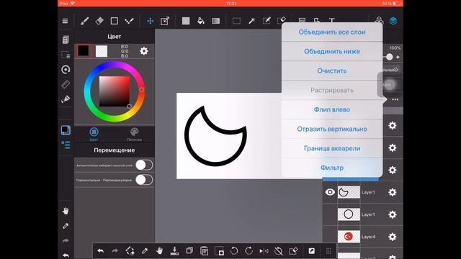Viewport: 461px width, 259px height.
Task: Open settings gear for circle Layer1
Action: pyautogui.click(x=392, y=214)
